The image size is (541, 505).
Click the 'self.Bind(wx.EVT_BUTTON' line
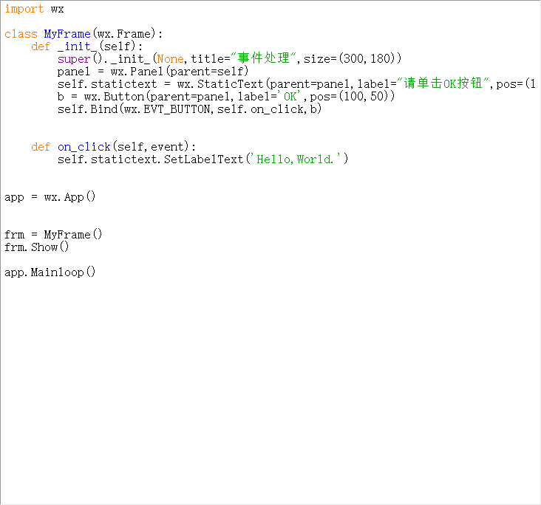click(189, 109)
